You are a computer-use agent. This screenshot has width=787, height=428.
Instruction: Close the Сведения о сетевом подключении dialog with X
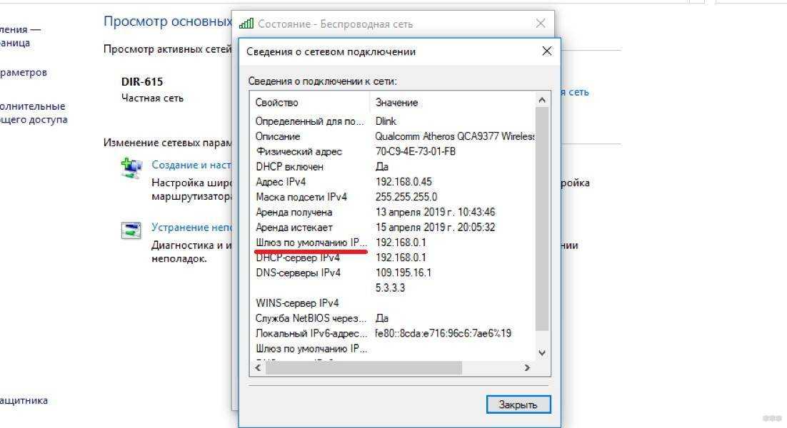[546, 51]
